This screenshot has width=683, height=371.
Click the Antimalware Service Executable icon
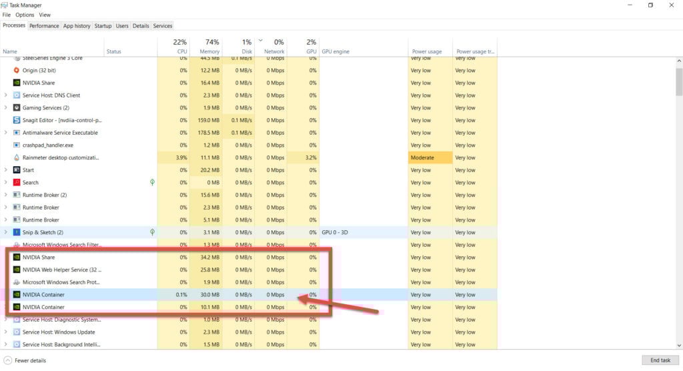pyautogui.click(x=17, y=133)
